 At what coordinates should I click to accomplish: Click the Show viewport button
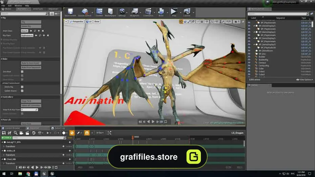[97, 22]
